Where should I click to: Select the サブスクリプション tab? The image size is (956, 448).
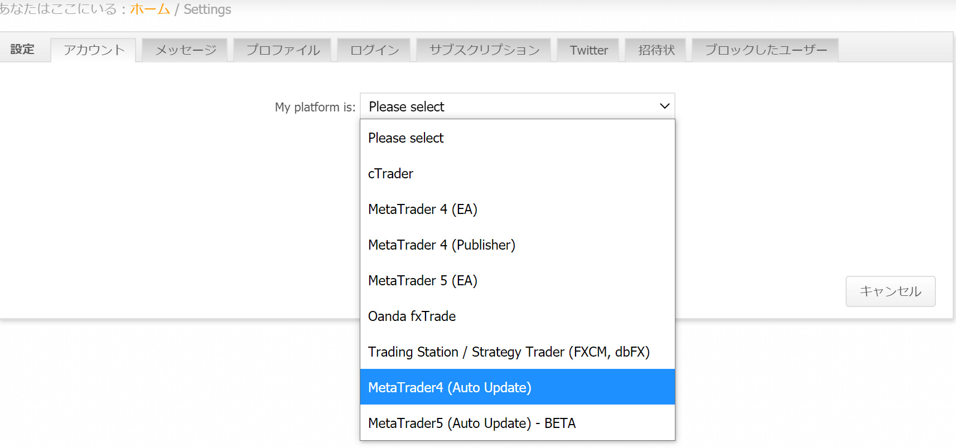(484, 50)
